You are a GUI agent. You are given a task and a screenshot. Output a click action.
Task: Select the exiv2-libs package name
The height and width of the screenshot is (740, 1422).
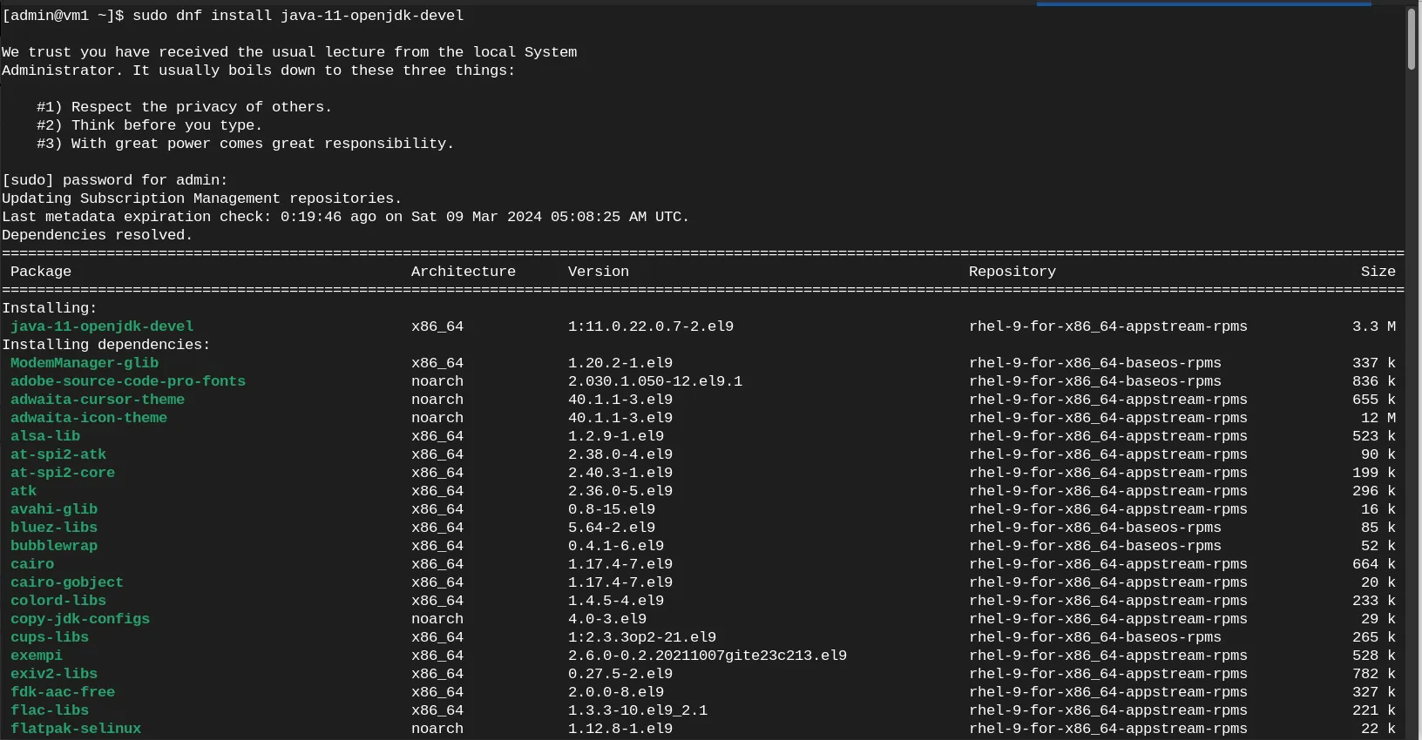coord(54,674)
